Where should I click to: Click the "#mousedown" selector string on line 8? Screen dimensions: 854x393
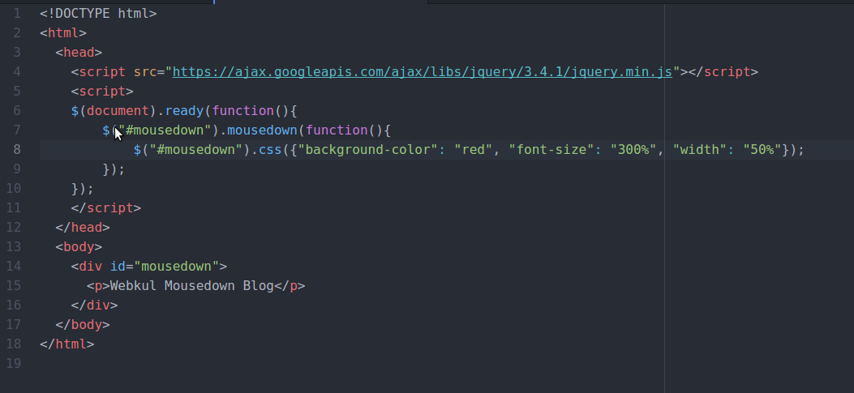196,150
